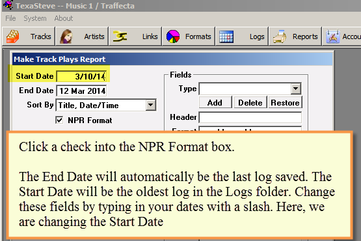361x241 pixels.
Task: Open the About menu
Action: (x=64, y=18)
